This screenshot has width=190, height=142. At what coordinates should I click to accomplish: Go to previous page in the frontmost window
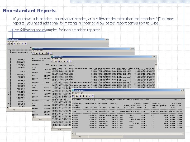tap(83, 96)
